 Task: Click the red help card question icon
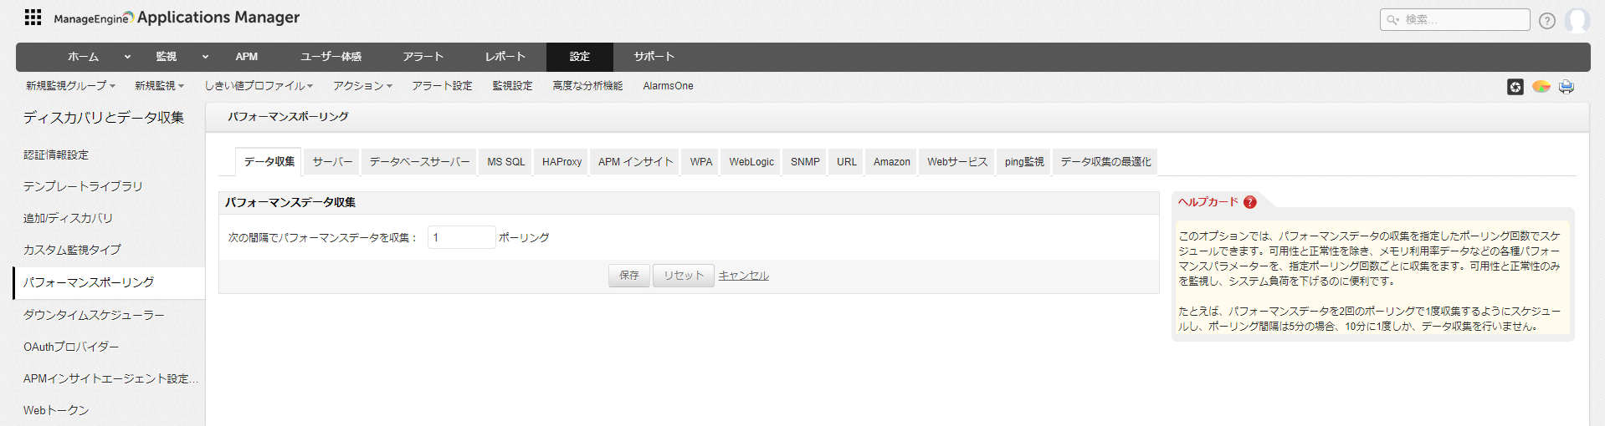click(x=1249, y=202)
